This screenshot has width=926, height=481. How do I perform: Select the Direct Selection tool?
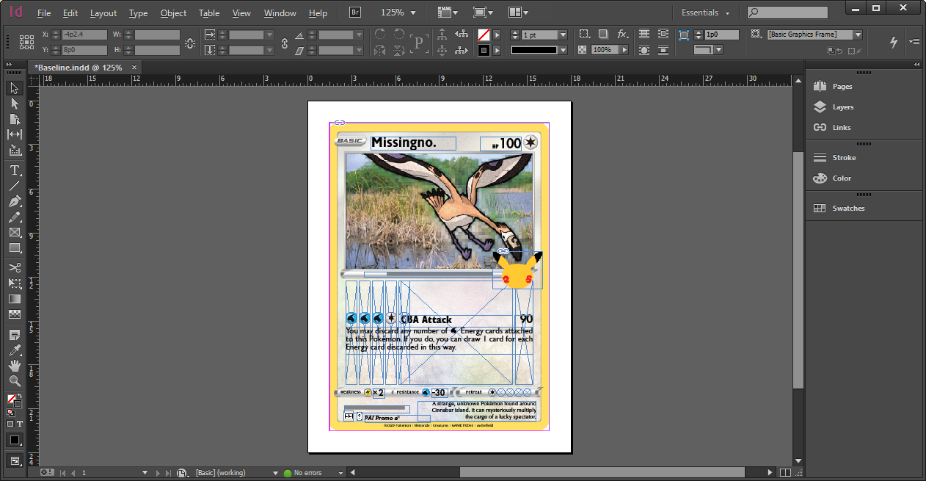point(15,104)
